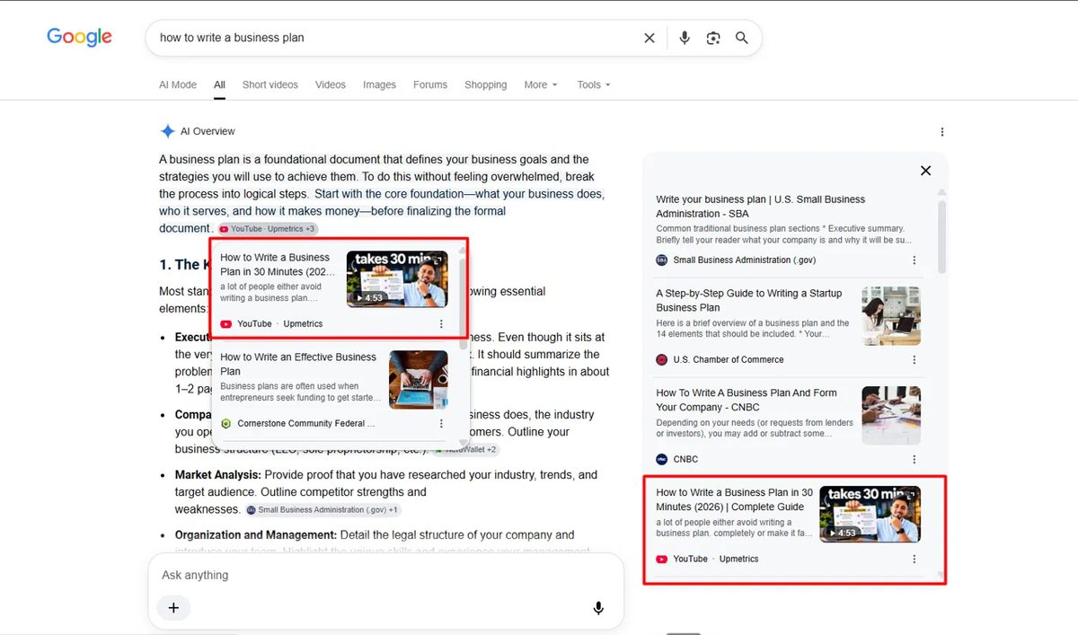Click the U.S. Chamber of Commerce favicon

662,359
